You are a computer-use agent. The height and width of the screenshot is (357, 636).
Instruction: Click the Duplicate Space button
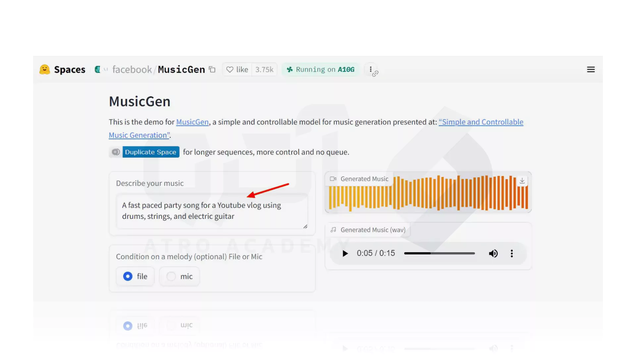coord(151,152)
